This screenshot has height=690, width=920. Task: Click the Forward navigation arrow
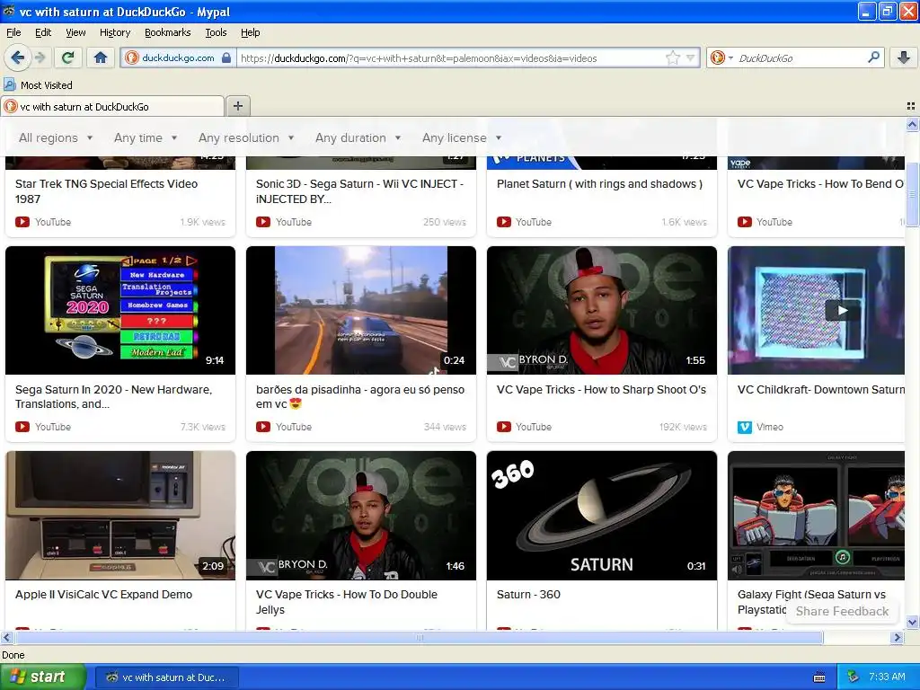pyautogui.click(x=40, y=57)
